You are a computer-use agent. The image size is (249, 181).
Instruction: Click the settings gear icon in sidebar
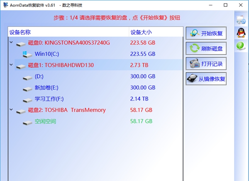pos(241,19)
